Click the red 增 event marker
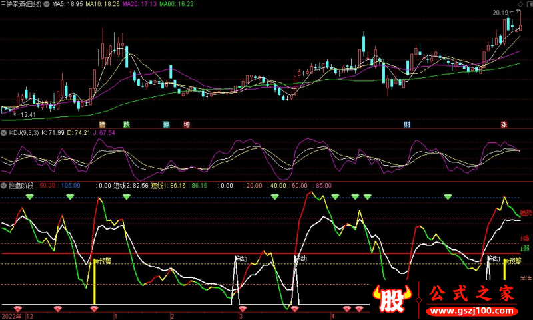Screen dimensions: 533x320 click(x=187, y=124)
